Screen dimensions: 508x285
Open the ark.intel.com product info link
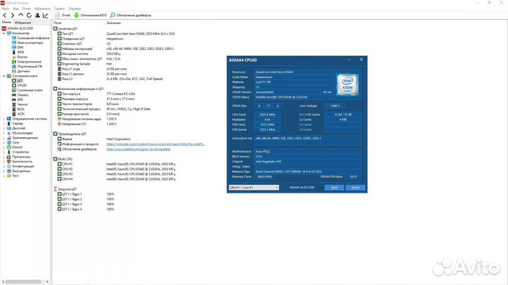click(156, 144)
